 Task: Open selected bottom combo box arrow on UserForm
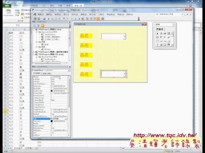click(125, 74)
